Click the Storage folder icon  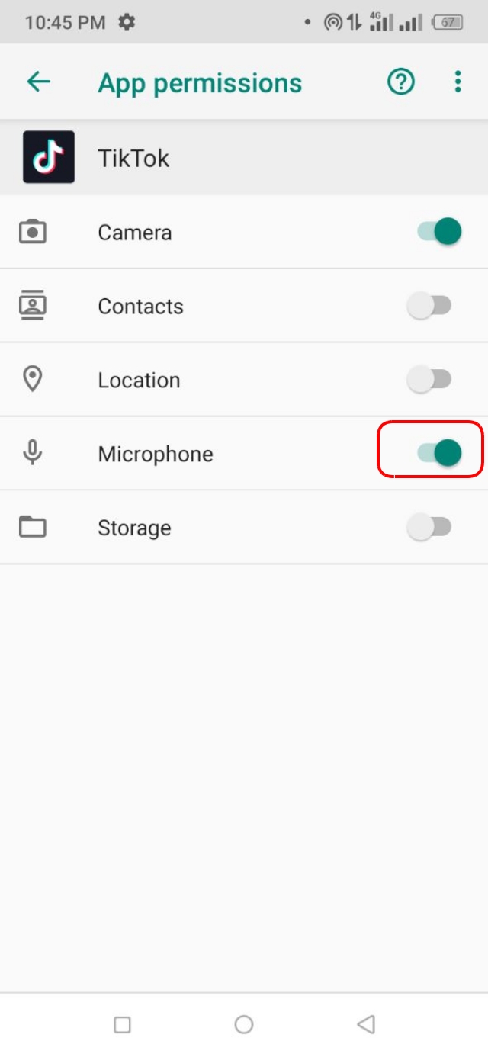coord(34,527)
